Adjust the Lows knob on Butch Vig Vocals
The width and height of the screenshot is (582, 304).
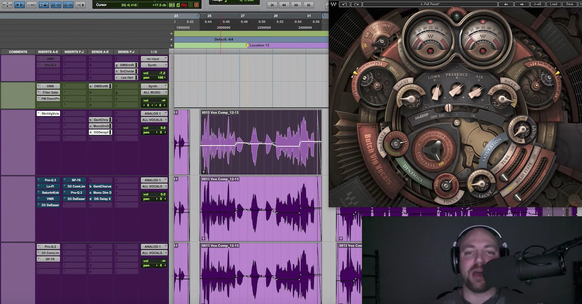(x=437, y=90)
